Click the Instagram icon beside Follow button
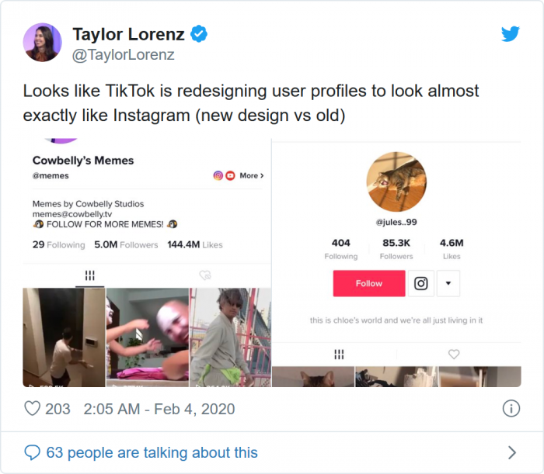The width and height of the screenshot is (544, 474). point(420,283)
